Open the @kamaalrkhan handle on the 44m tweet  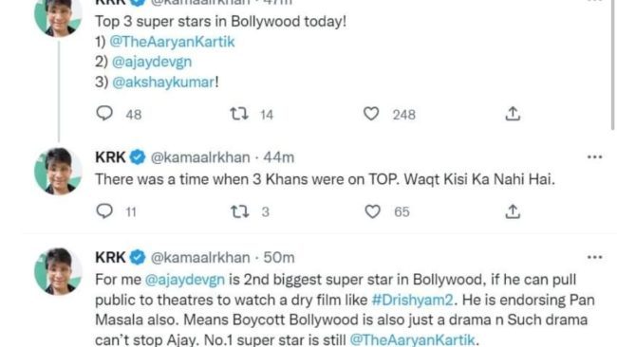tap(200, 157)
